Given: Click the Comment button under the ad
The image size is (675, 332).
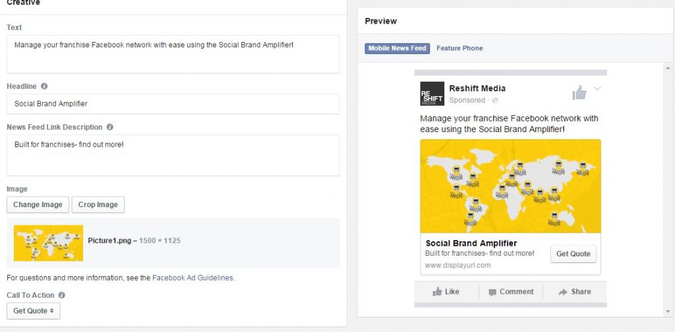Looking at the screenshot, I should (511, 292).
